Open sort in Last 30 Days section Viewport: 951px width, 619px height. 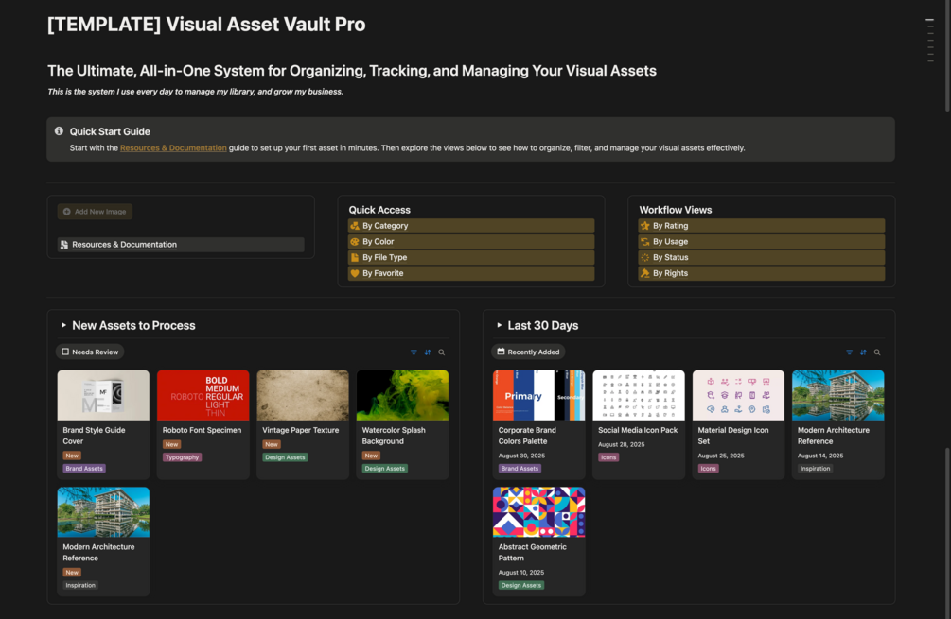863,352
